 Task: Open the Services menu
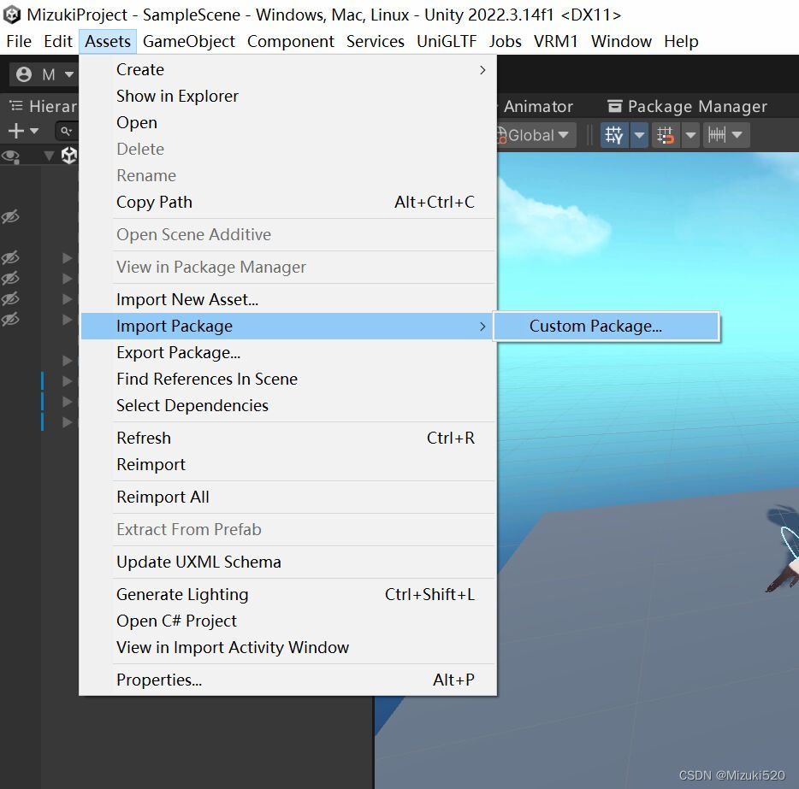375,41
